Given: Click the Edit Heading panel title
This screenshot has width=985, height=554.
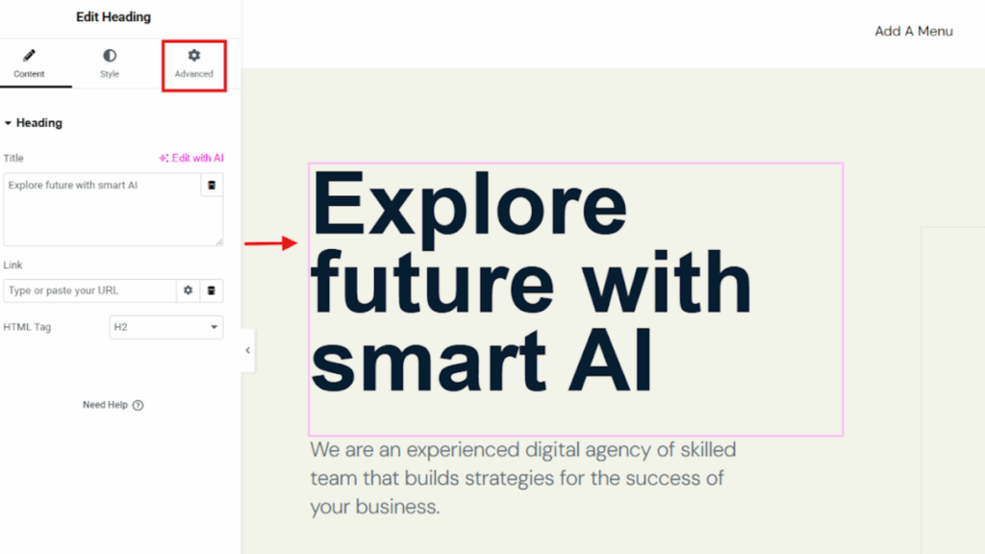Looking at the screenshot, I should [x=114, y=16].
